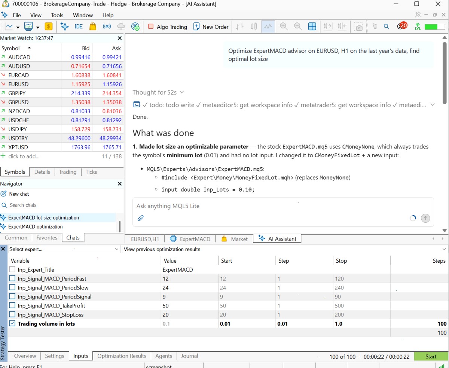Open the Select expert dropdown
Viewport: 449px width, 368px height.
coord(63,249)
